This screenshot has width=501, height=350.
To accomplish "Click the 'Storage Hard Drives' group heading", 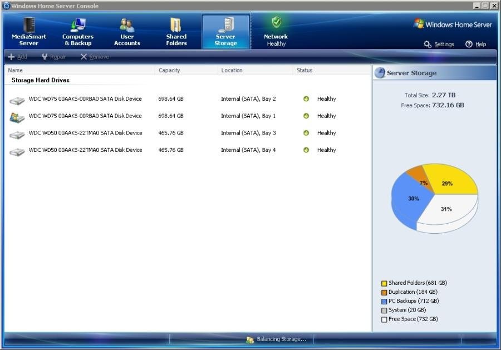I will point(41,80).
